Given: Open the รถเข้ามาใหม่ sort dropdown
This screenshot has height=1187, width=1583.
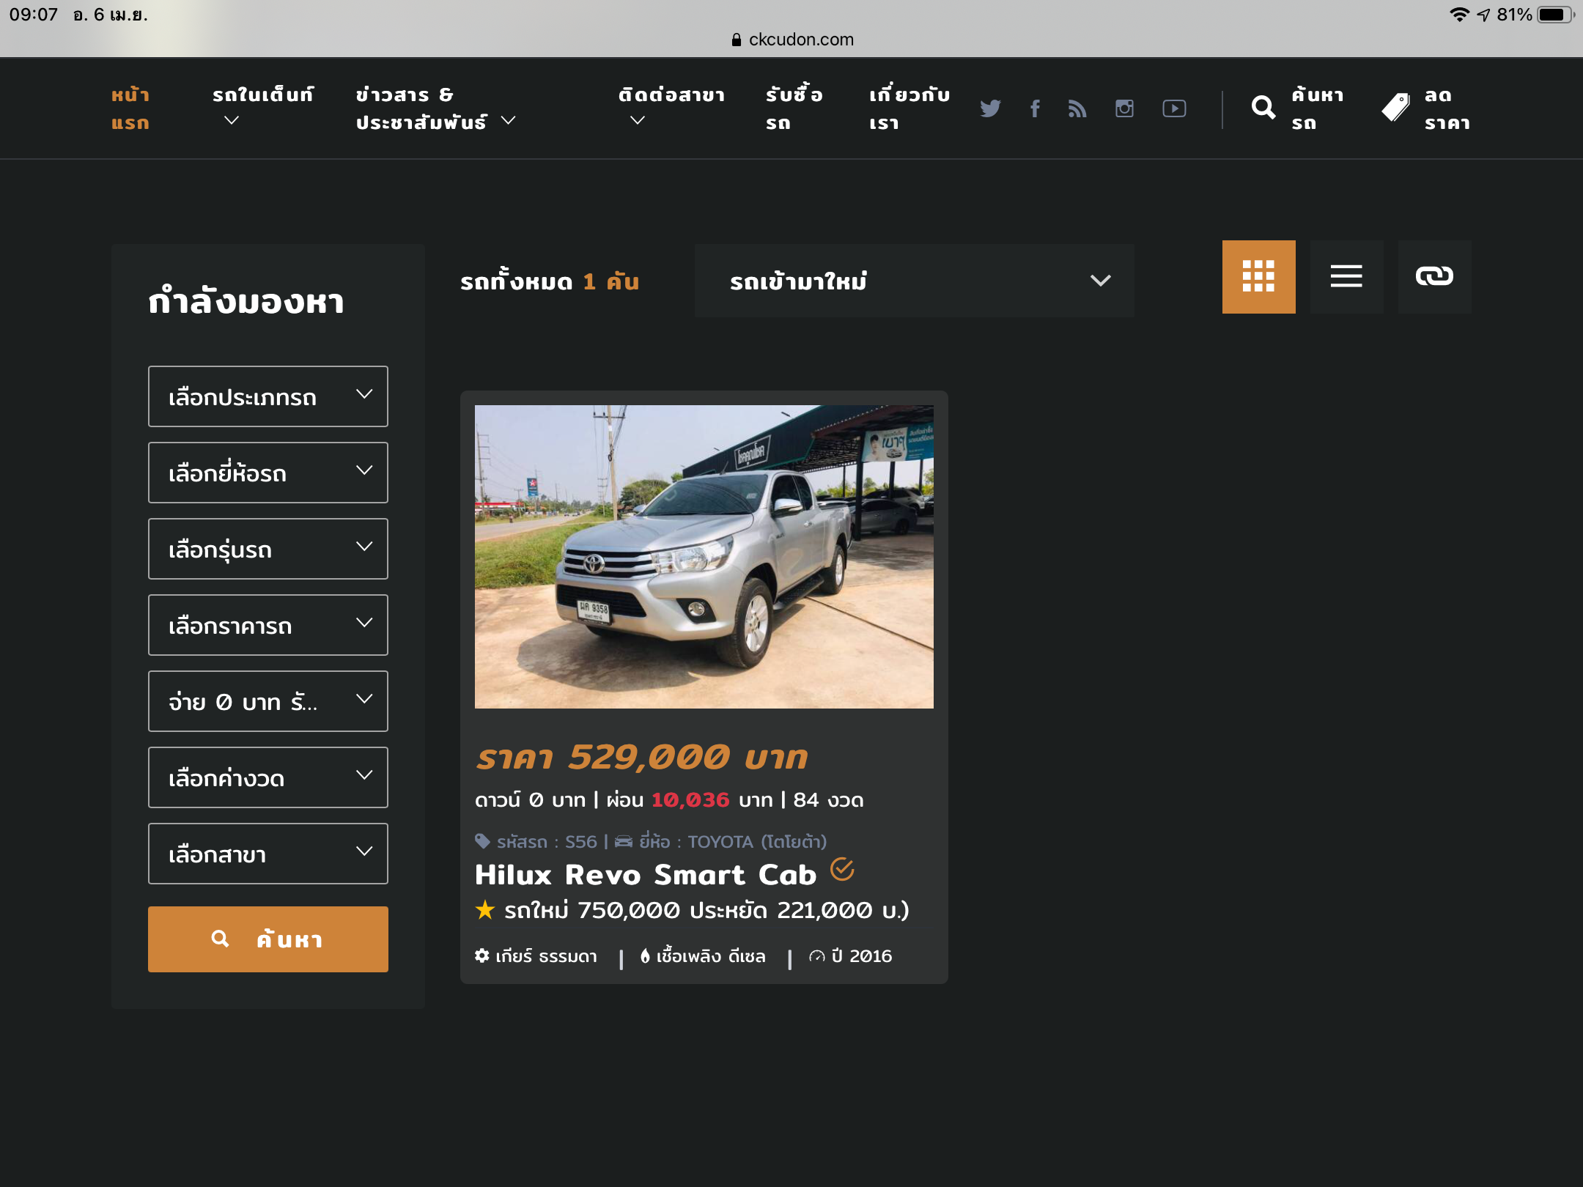Looking at the screenshot, I should coord(914,281).
